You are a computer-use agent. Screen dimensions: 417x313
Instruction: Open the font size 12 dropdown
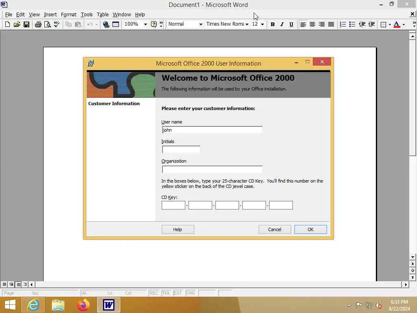(x=263, y=24)
